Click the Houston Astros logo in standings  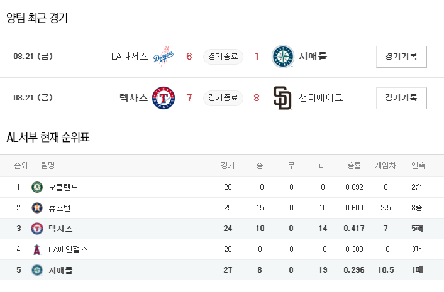point(36,208)
